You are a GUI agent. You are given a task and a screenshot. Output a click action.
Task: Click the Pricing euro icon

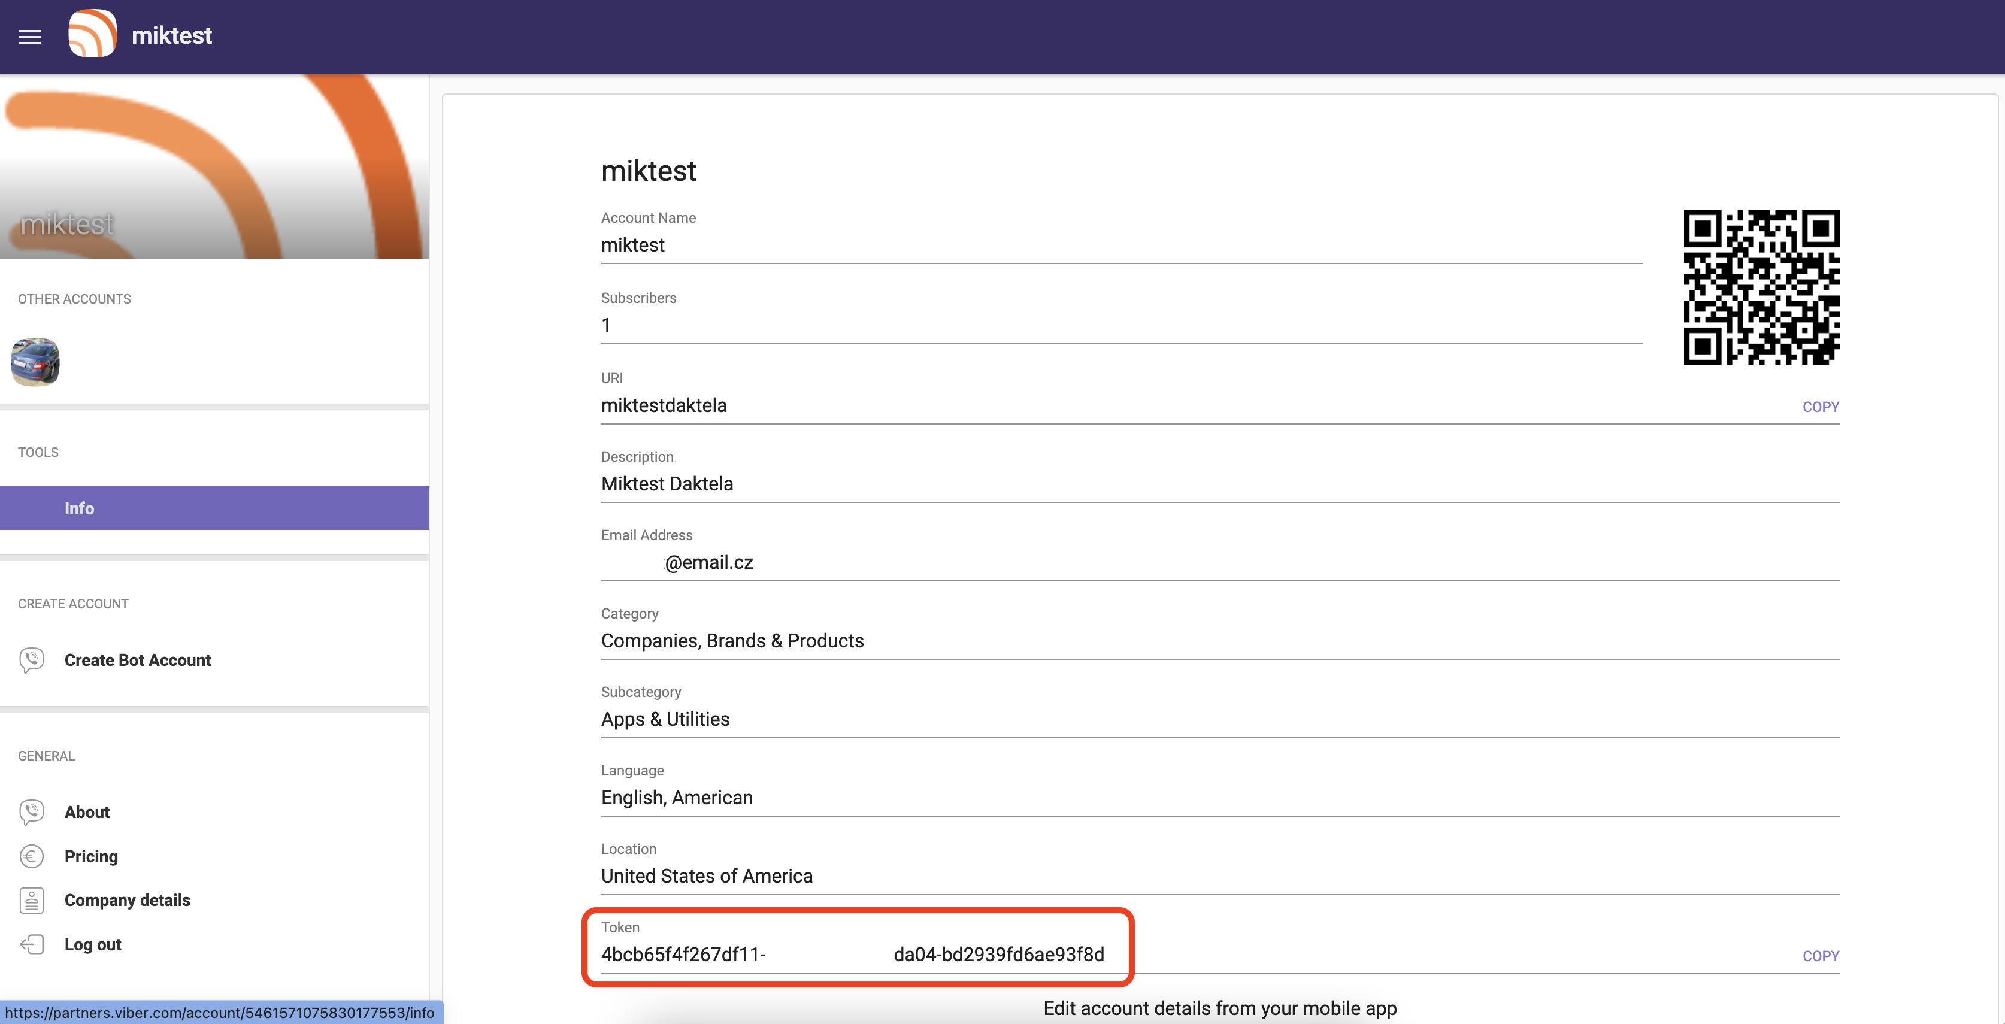[31, 856]
